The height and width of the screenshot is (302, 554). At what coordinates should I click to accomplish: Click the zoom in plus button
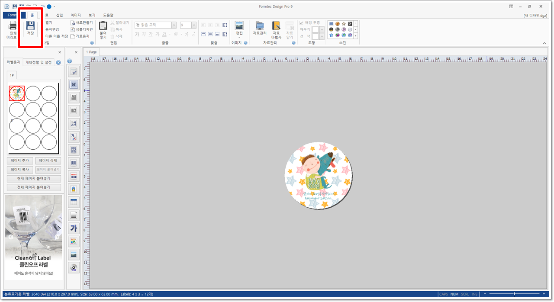(x=544, y=294)
